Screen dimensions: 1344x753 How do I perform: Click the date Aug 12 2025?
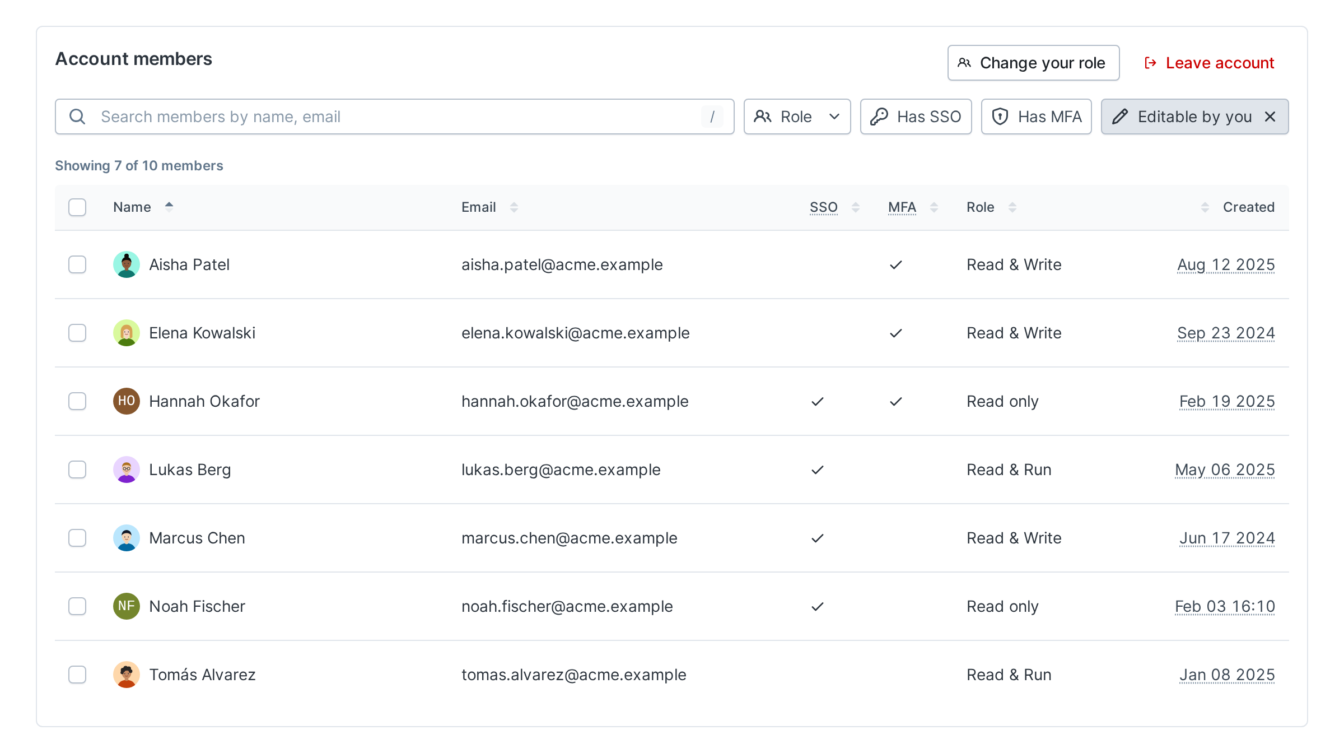(1226, 264)
